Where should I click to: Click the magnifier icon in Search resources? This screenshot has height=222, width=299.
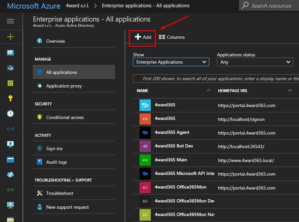(x=245, y=5)
